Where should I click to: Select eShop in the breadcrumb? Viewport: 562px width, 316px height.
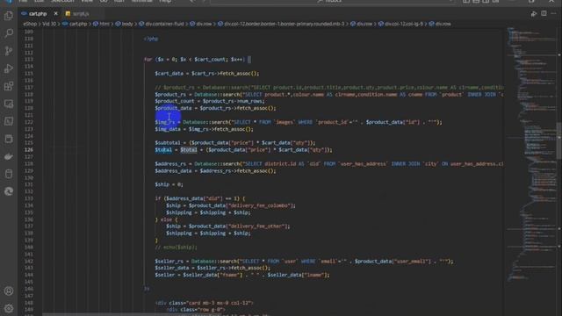click(30, 24)
